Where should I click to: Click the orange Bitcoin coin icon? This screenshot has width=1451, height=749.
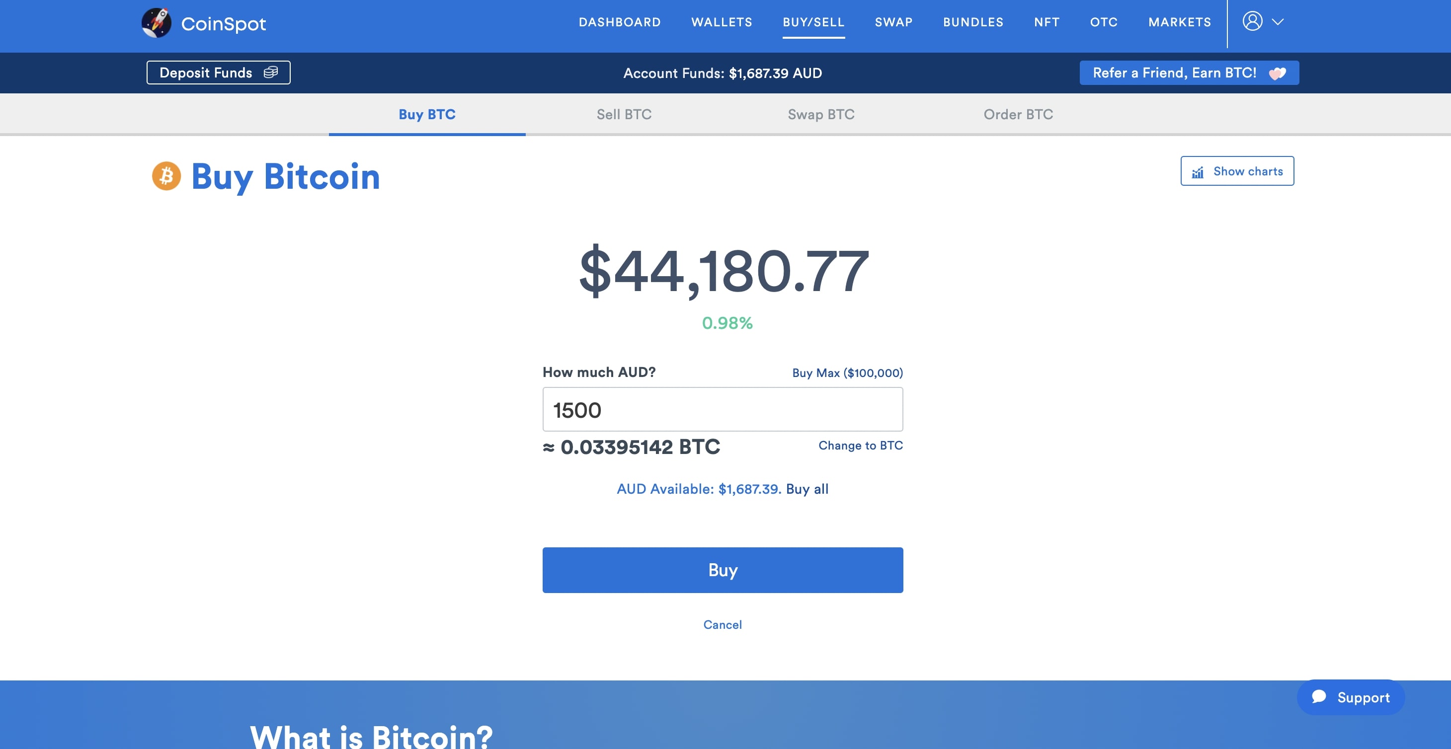pyautogui.click(x=166, y=176)
